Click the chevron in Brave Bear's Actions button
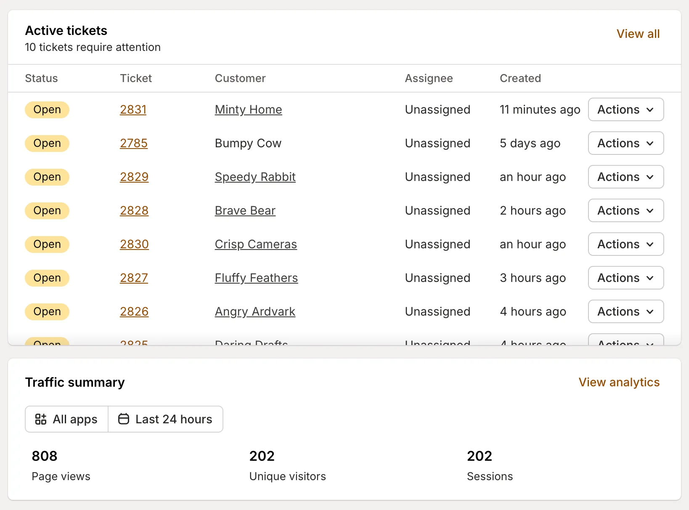689x510 pixels. 650,211
